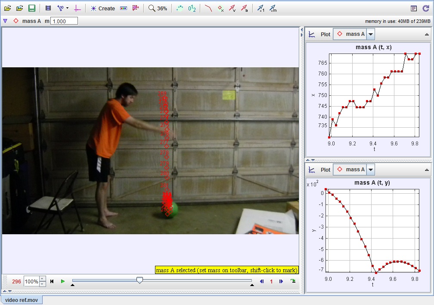434x305 pixels.
Task: Click the yellow status hint mass A selected
Action: click(226, 270)
